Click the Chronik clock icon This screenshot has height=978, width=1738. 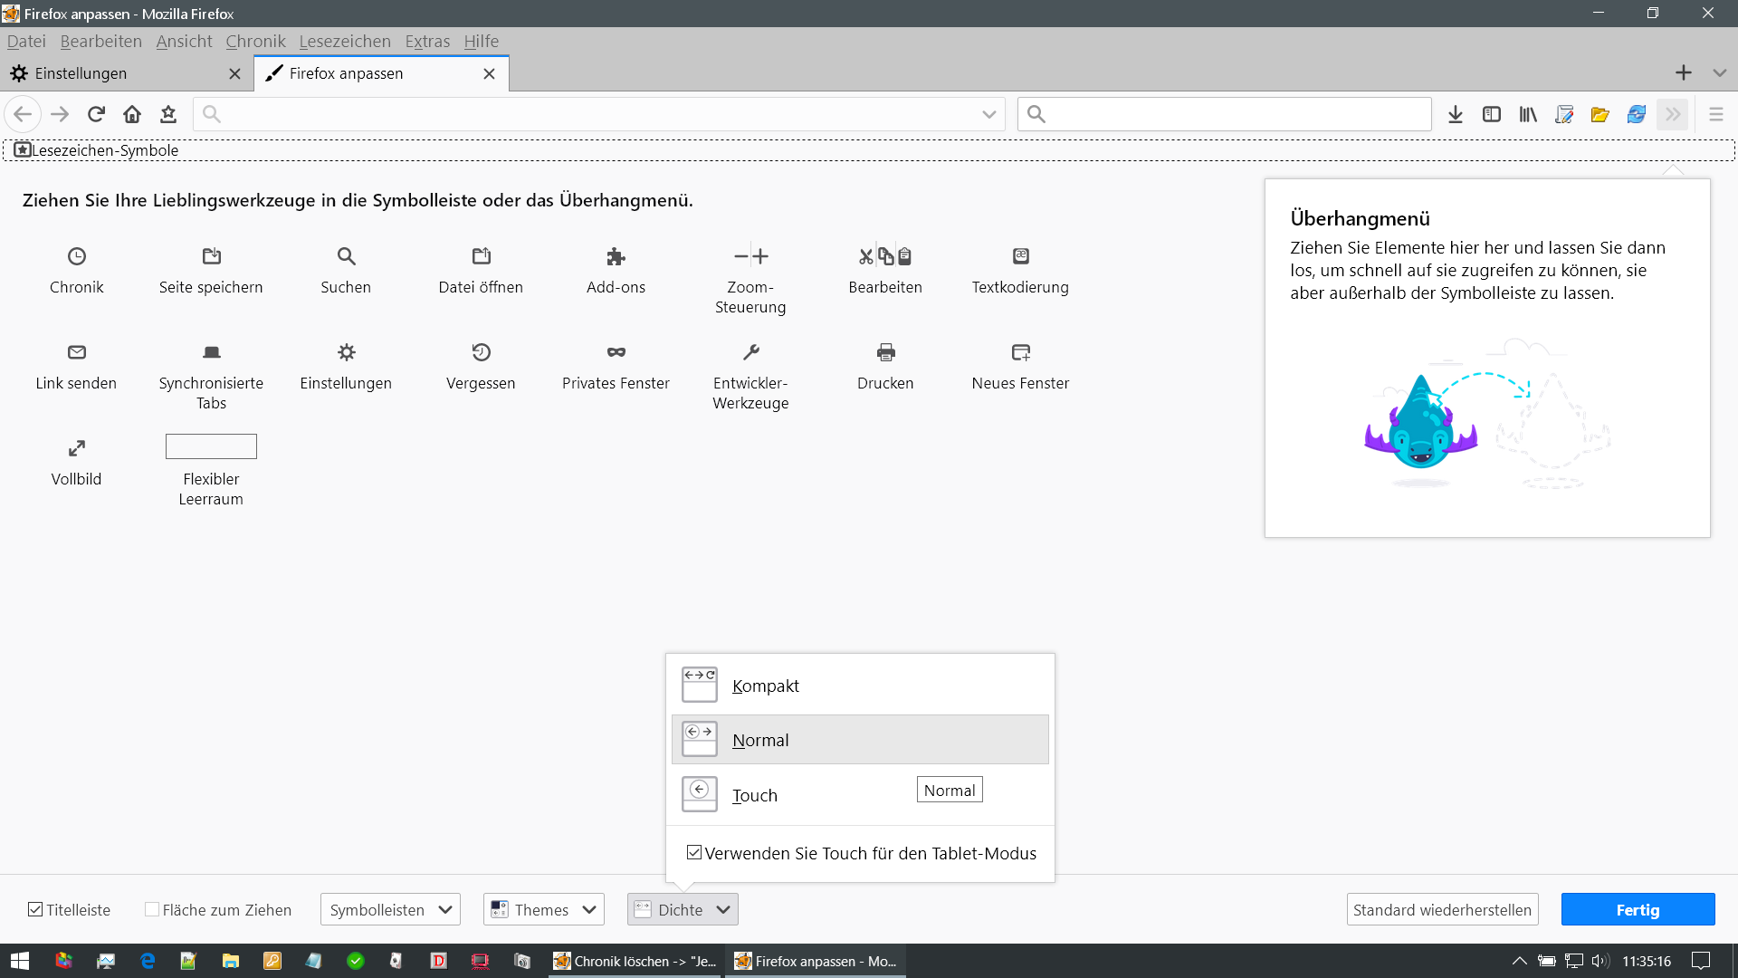coord(77,256)
